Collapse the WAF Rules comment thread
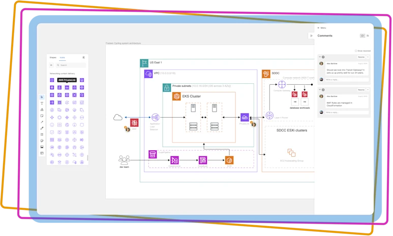This screenshot has height=236, width=393. 320,90
